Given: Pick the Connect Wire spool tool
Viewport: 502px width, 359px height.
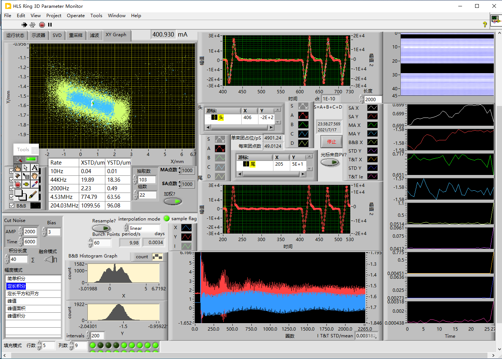Looking at the screenshot, I should pyautogui.click(x=18, y=176).
